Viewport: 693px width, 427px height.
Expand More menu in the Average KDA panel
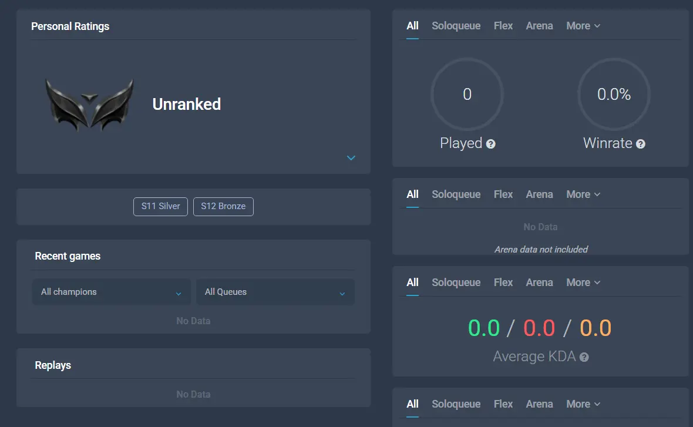click(583, 283)
